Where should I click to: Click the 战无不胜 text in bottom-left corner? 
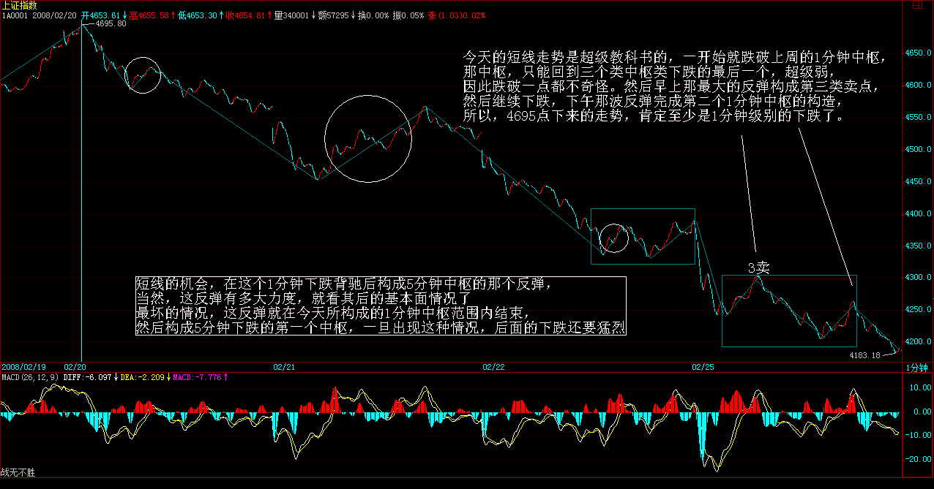[x=18, y=473]
